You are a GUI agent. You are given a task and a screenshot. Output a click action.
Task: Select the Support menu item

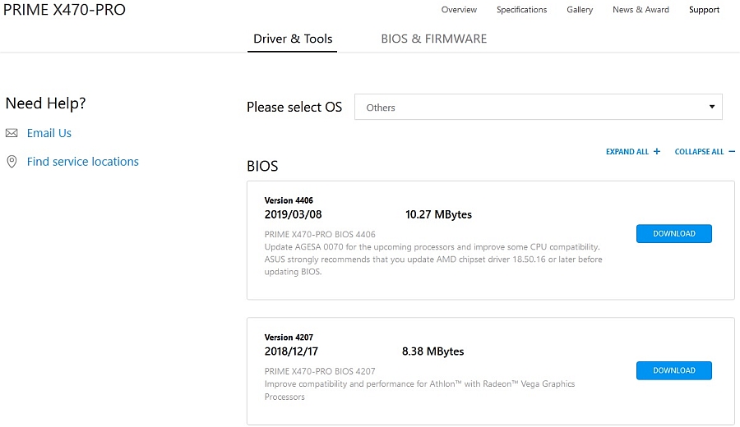click(x=704, y=9)
